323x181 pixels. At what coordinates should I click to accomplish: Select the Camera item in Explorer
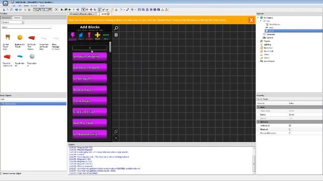268,38
